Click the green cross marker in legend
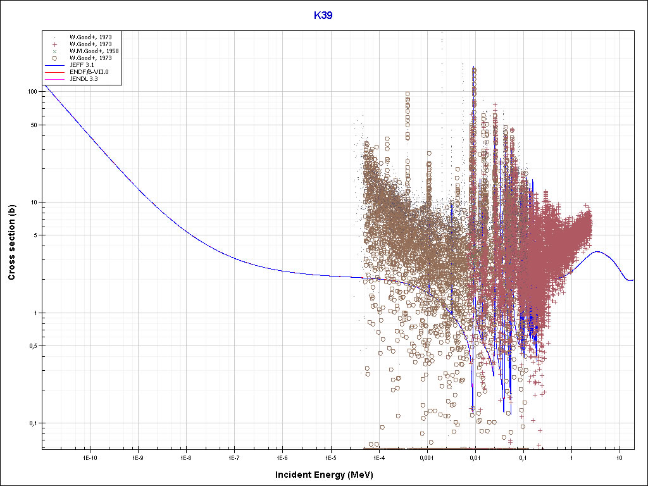The height and width of the screenshot is (486, 648). (x=55, y=51)
